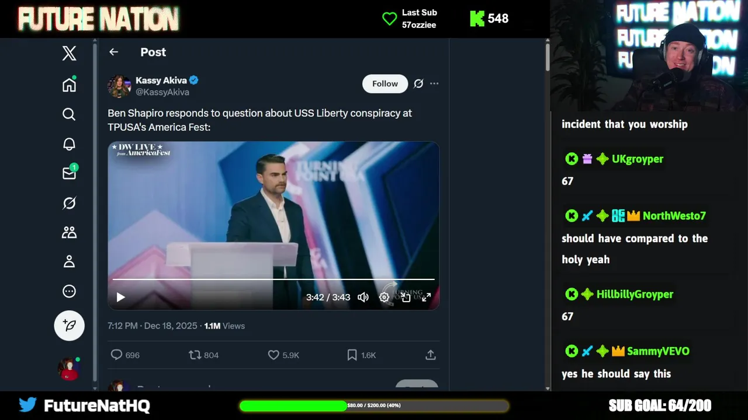Open the account avatar at sidebar bottom

[x=68, y=369]
